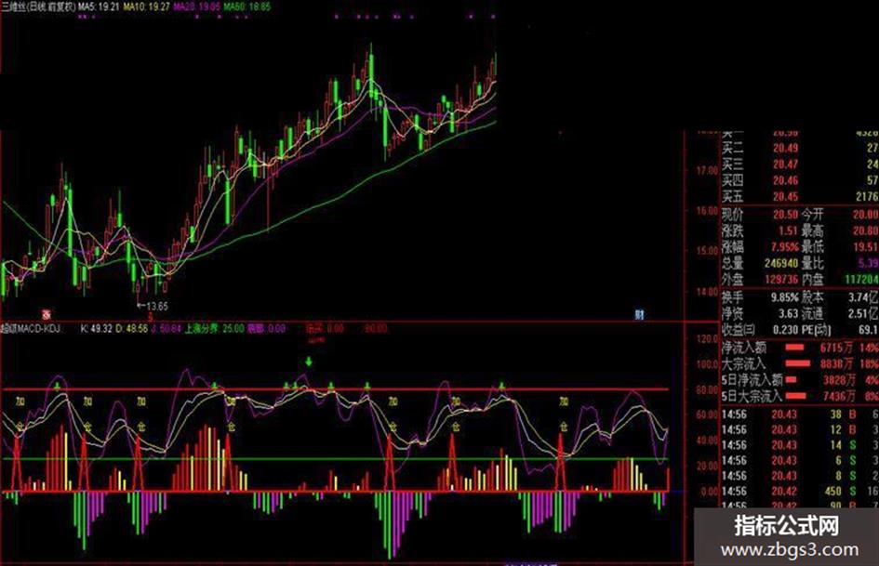Click the 涨跌 1.51 change value

point(788,230)
